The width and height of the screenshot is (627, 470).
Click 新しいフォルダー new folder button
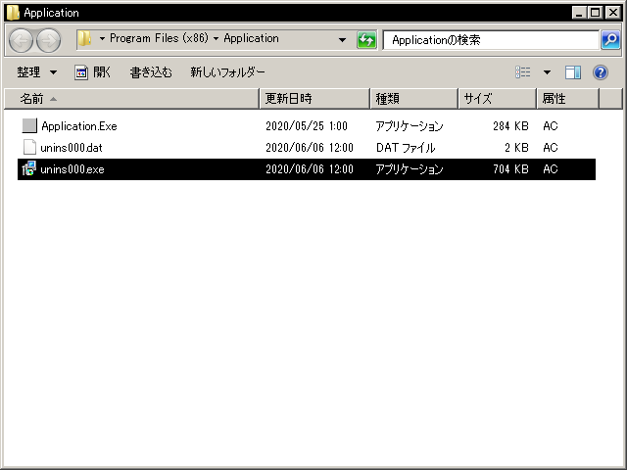227,72
